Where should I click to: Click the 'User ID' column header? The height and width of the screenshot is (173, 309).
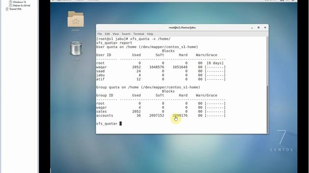(x=104, y=55)
